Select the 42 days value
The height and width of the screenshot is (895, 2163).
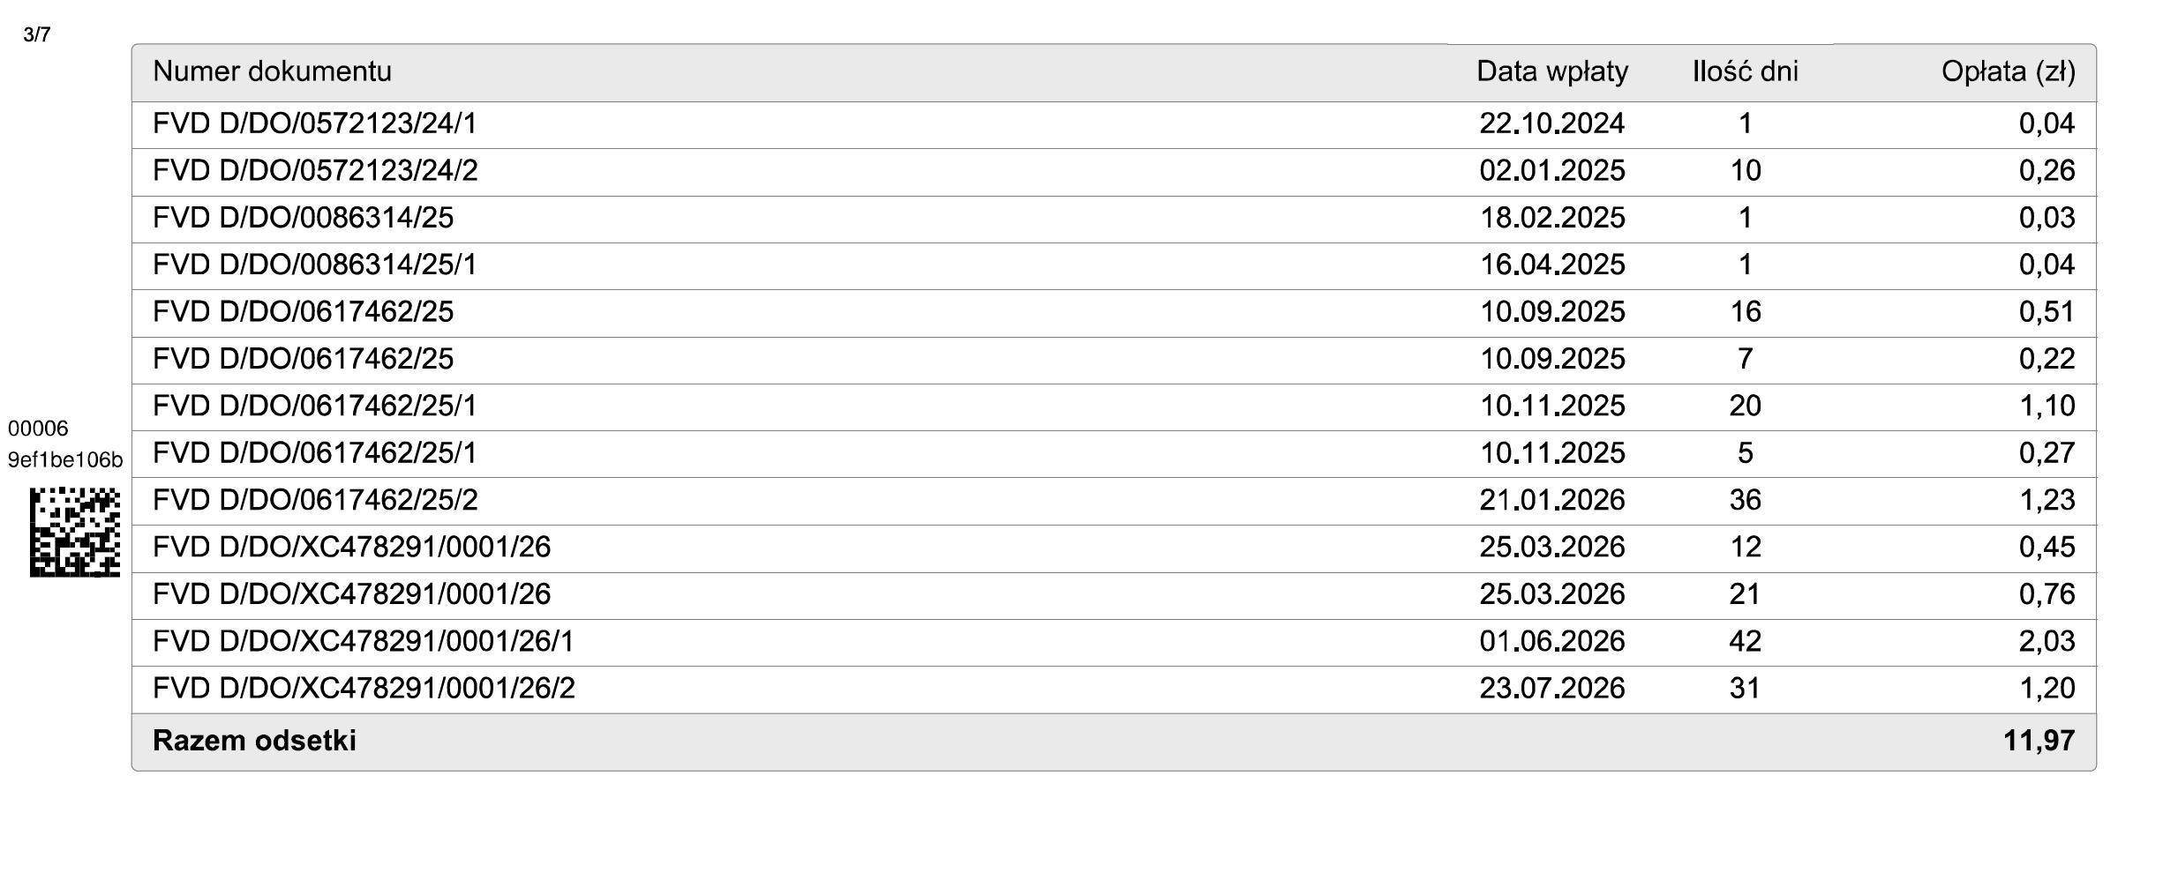(1745, 641)
